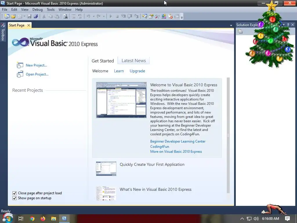This screenshot has height=223, width=297.
Task: Click the Task View taskbar icon
Action: [x=21, y=219]
